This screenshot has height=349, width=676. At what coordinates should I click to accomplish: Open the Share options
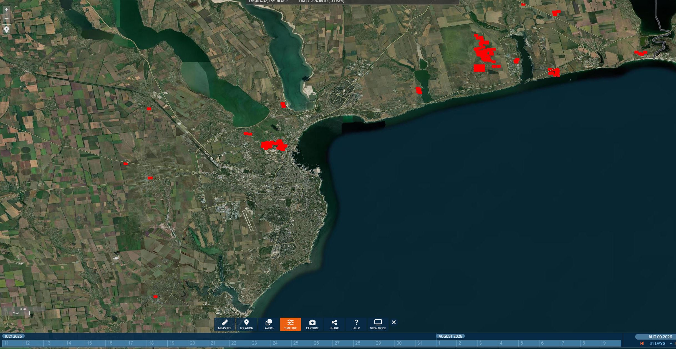(x=334, y=324)
